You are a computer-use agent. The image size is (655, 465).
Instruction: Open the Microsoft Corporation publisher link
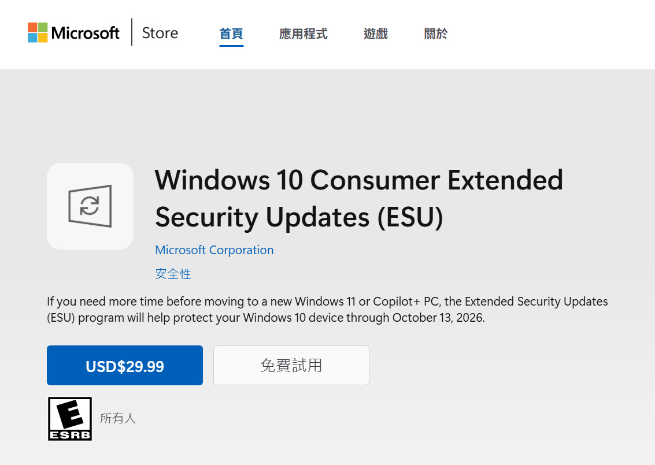214,250
